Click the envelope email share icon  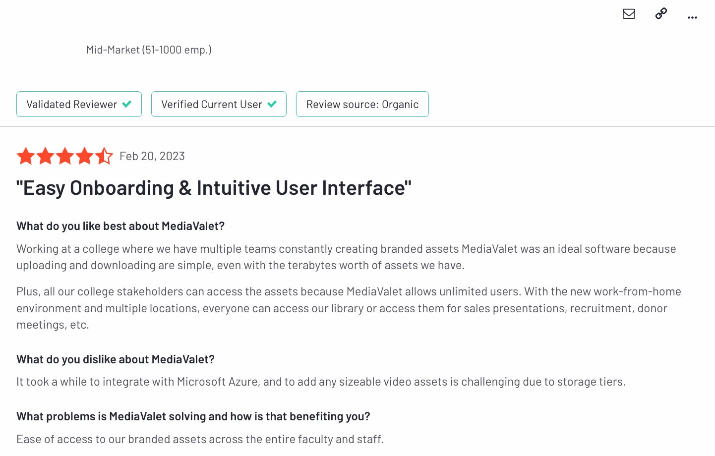click(x=629, y=14)
